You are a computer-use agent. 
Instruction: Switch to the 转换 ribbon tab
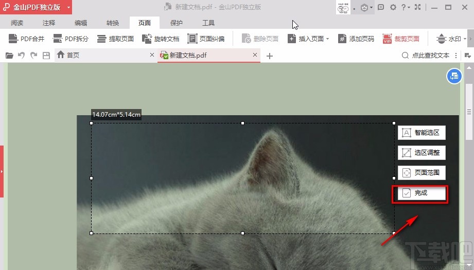pyautogui.click(x=113, y=23)
